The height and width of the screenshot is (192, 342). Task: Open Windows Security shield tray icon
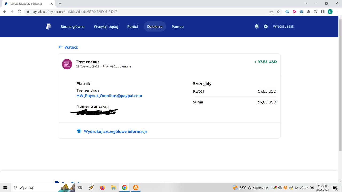click(x=291, y=187)
